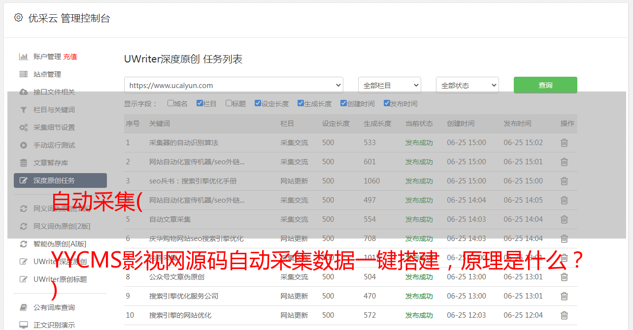Click the monitor icon for 正文识别演示
This screenshot has width=633, height=330.
[x=23, y=325]
